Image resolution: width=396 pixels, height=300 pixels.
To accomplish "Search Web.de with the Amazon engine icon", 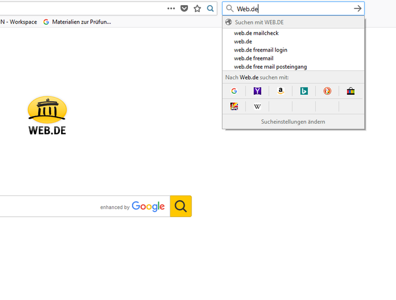I will [x=281, y=91].
